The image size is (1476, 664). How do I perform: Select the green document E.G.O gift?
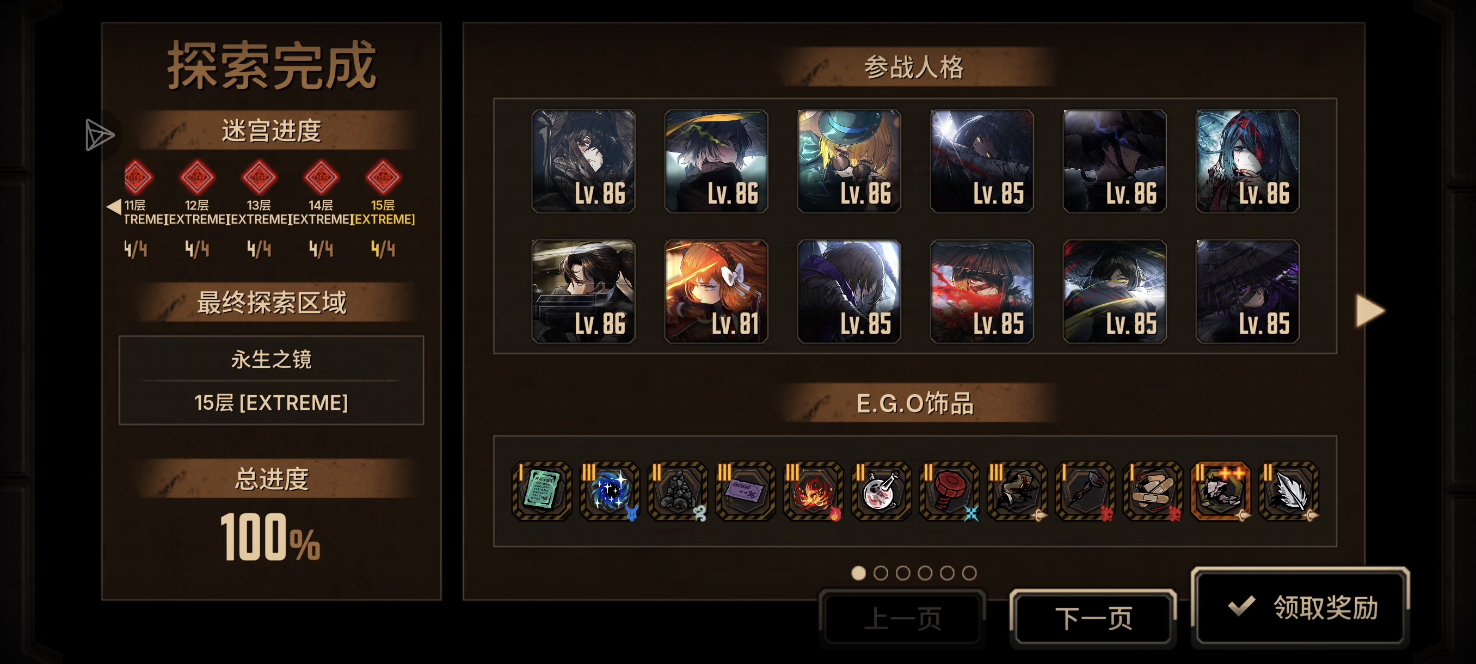pos(542,491)
